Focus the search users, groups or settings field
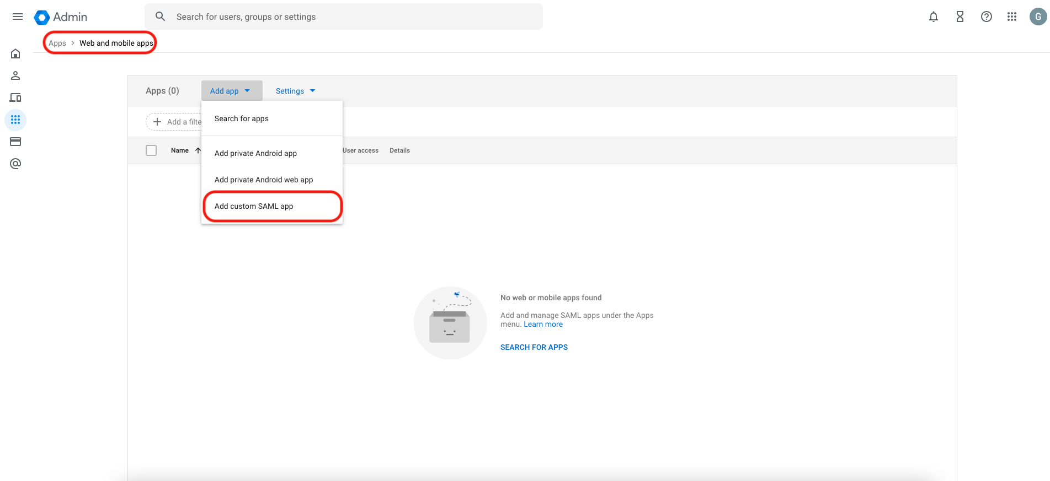This screenshot has height=481, width=1050. [x=353, y=17]
